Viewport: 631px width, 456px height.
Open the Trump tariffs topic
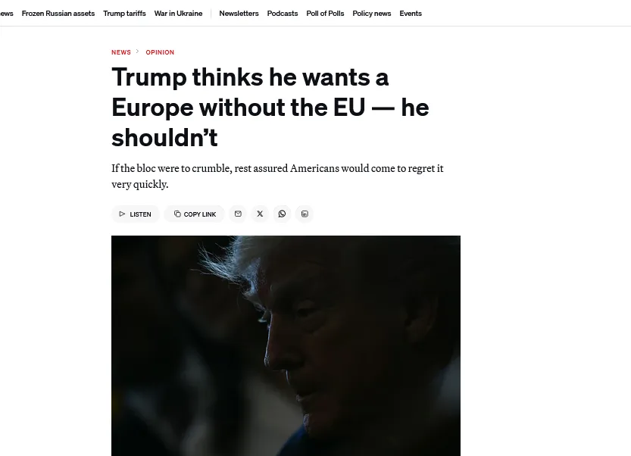[x=124, y=14]
